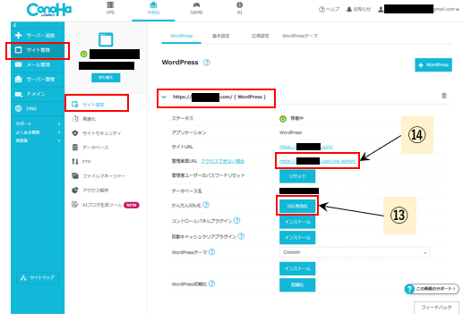Viewport: 463px width, 322px height.
Task: Open help icon beside WordPress heading
Action: (x=207, y=63)
